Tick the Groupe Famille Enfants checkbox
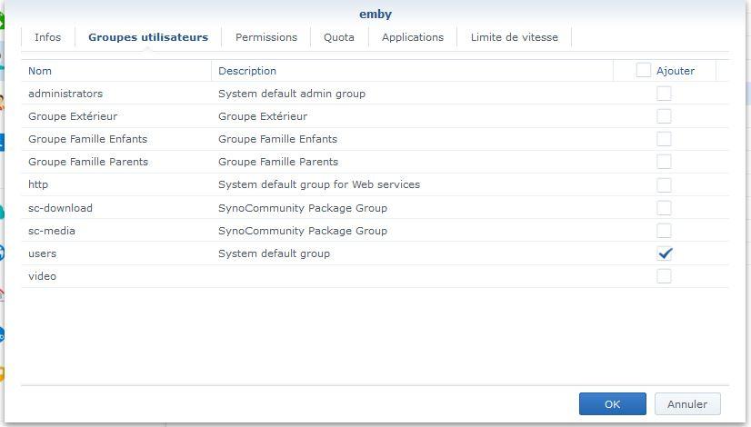 click(x=664, y=139)
